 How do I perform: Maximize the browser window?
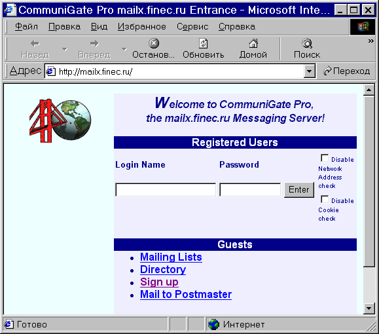tap(354, 10)
